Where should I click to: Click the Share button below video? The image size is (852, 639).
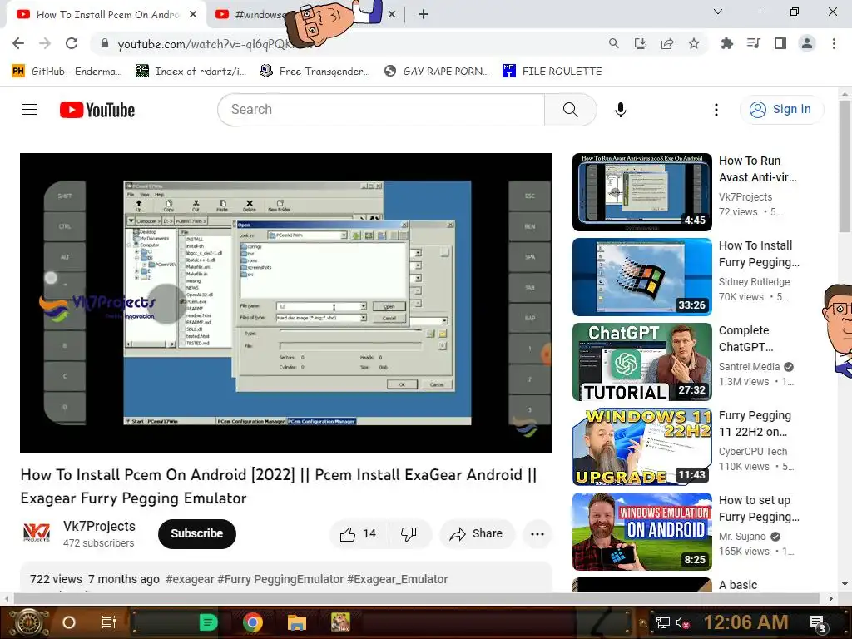coord(477,534)
